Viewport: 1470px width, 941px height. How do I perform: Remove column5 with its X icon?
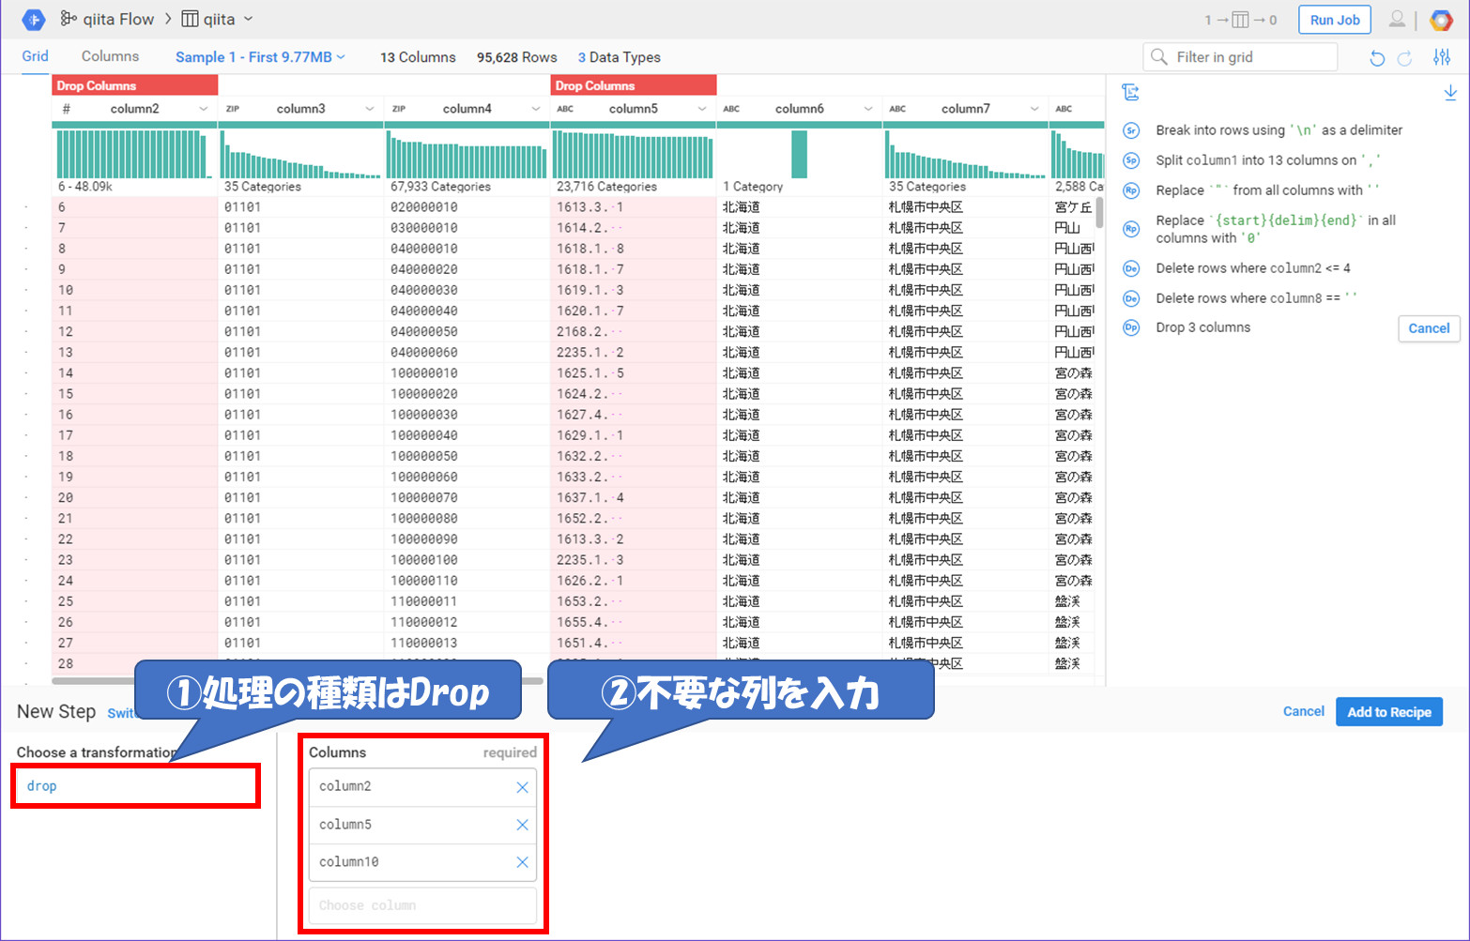523,825
